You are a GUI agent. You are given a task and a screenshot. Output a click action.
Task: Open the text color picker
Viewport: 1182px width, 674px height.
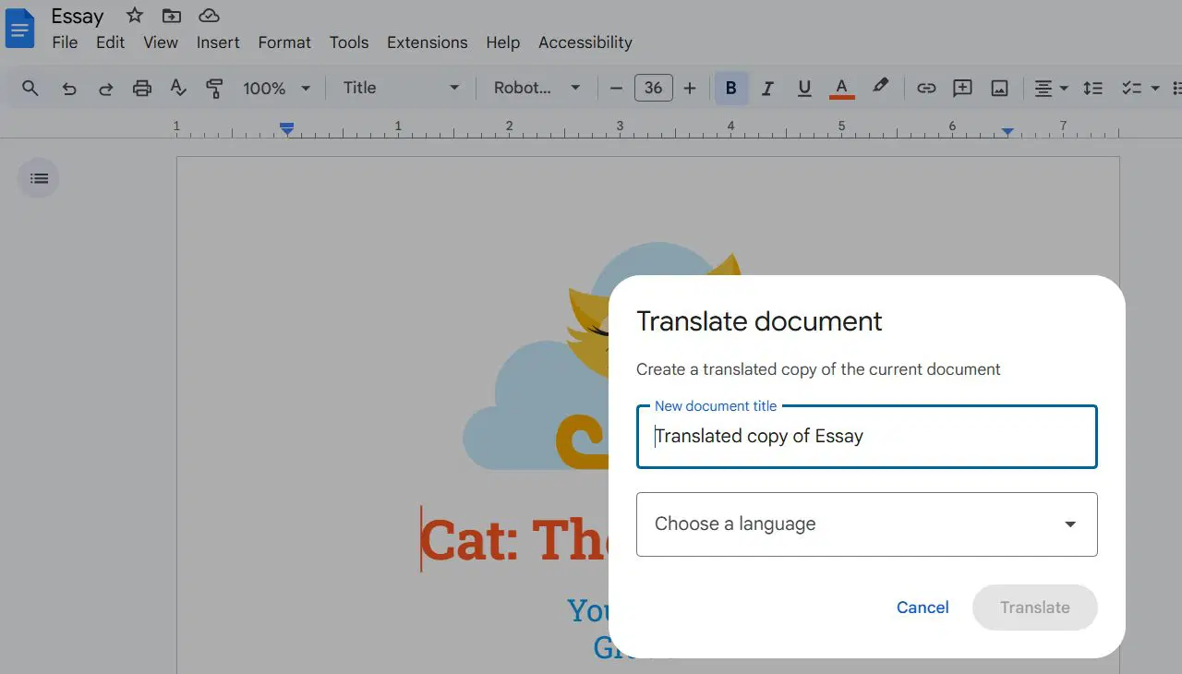click(x=841, y=89)
